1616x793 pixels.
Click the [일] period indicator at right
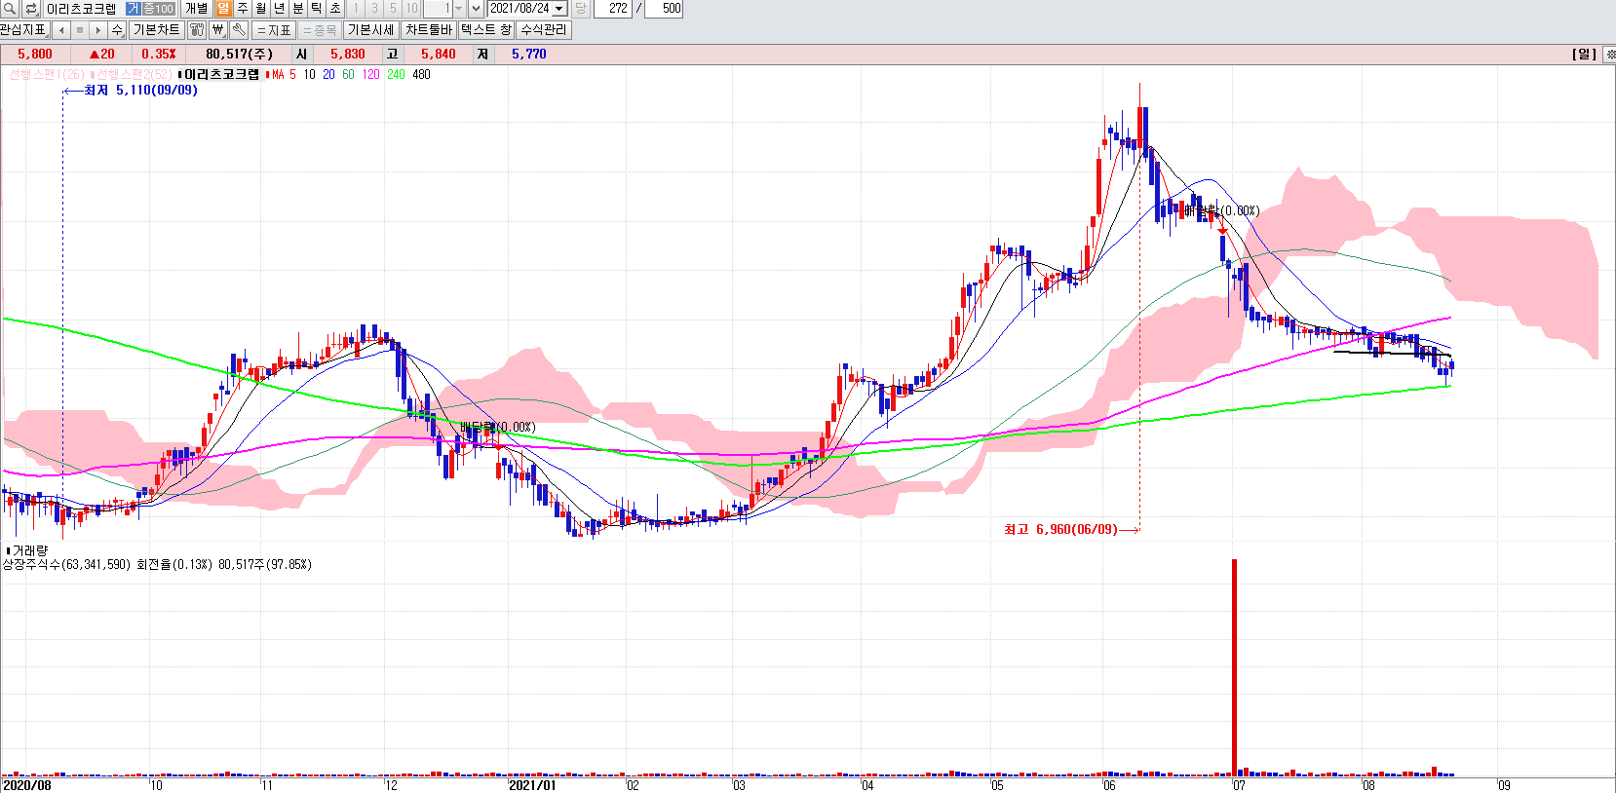coord(1584,55)
